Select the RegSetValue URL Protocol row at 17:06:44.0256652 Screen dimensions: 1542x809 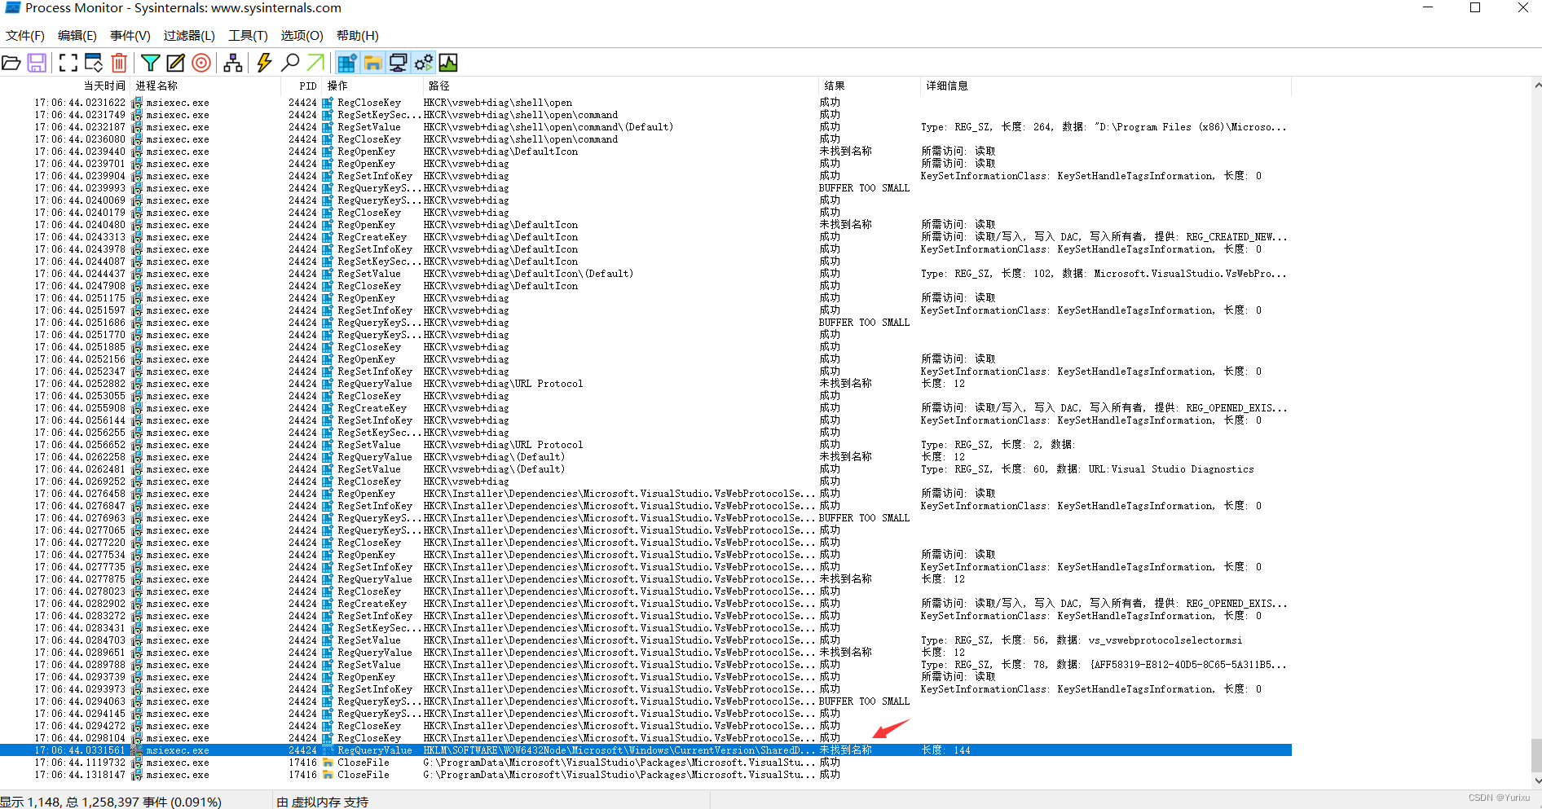[x=645, y=445]
